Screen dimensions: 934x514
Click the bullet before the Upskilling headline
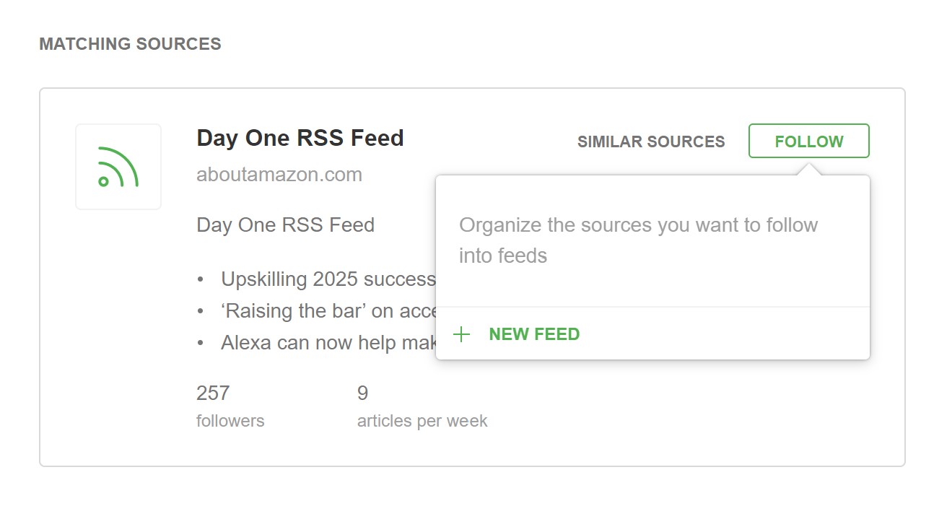click(x=201, y=279)
